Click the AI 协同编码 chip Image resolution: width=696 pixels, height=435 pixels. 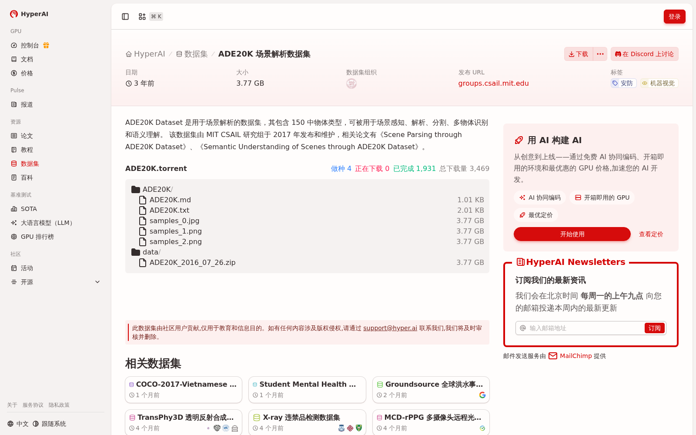540,197
